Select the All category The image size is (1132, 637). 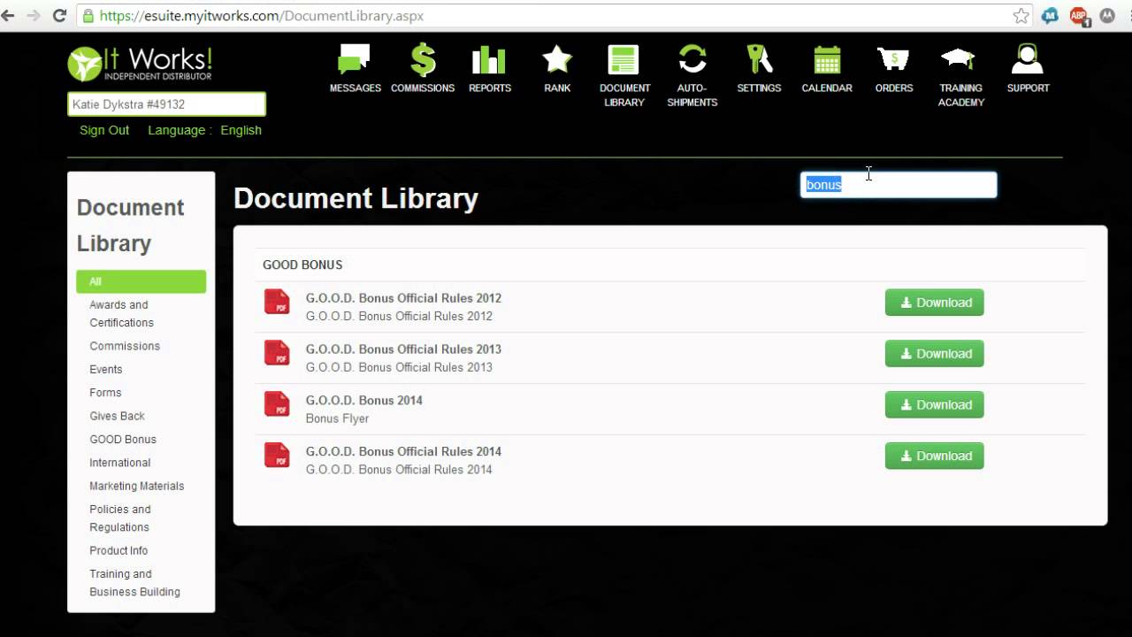click(x=141, y=281)
